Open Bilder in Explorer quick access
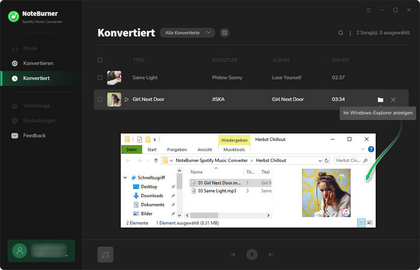Viewport: 420px width, 270px height. click(146, 214)
